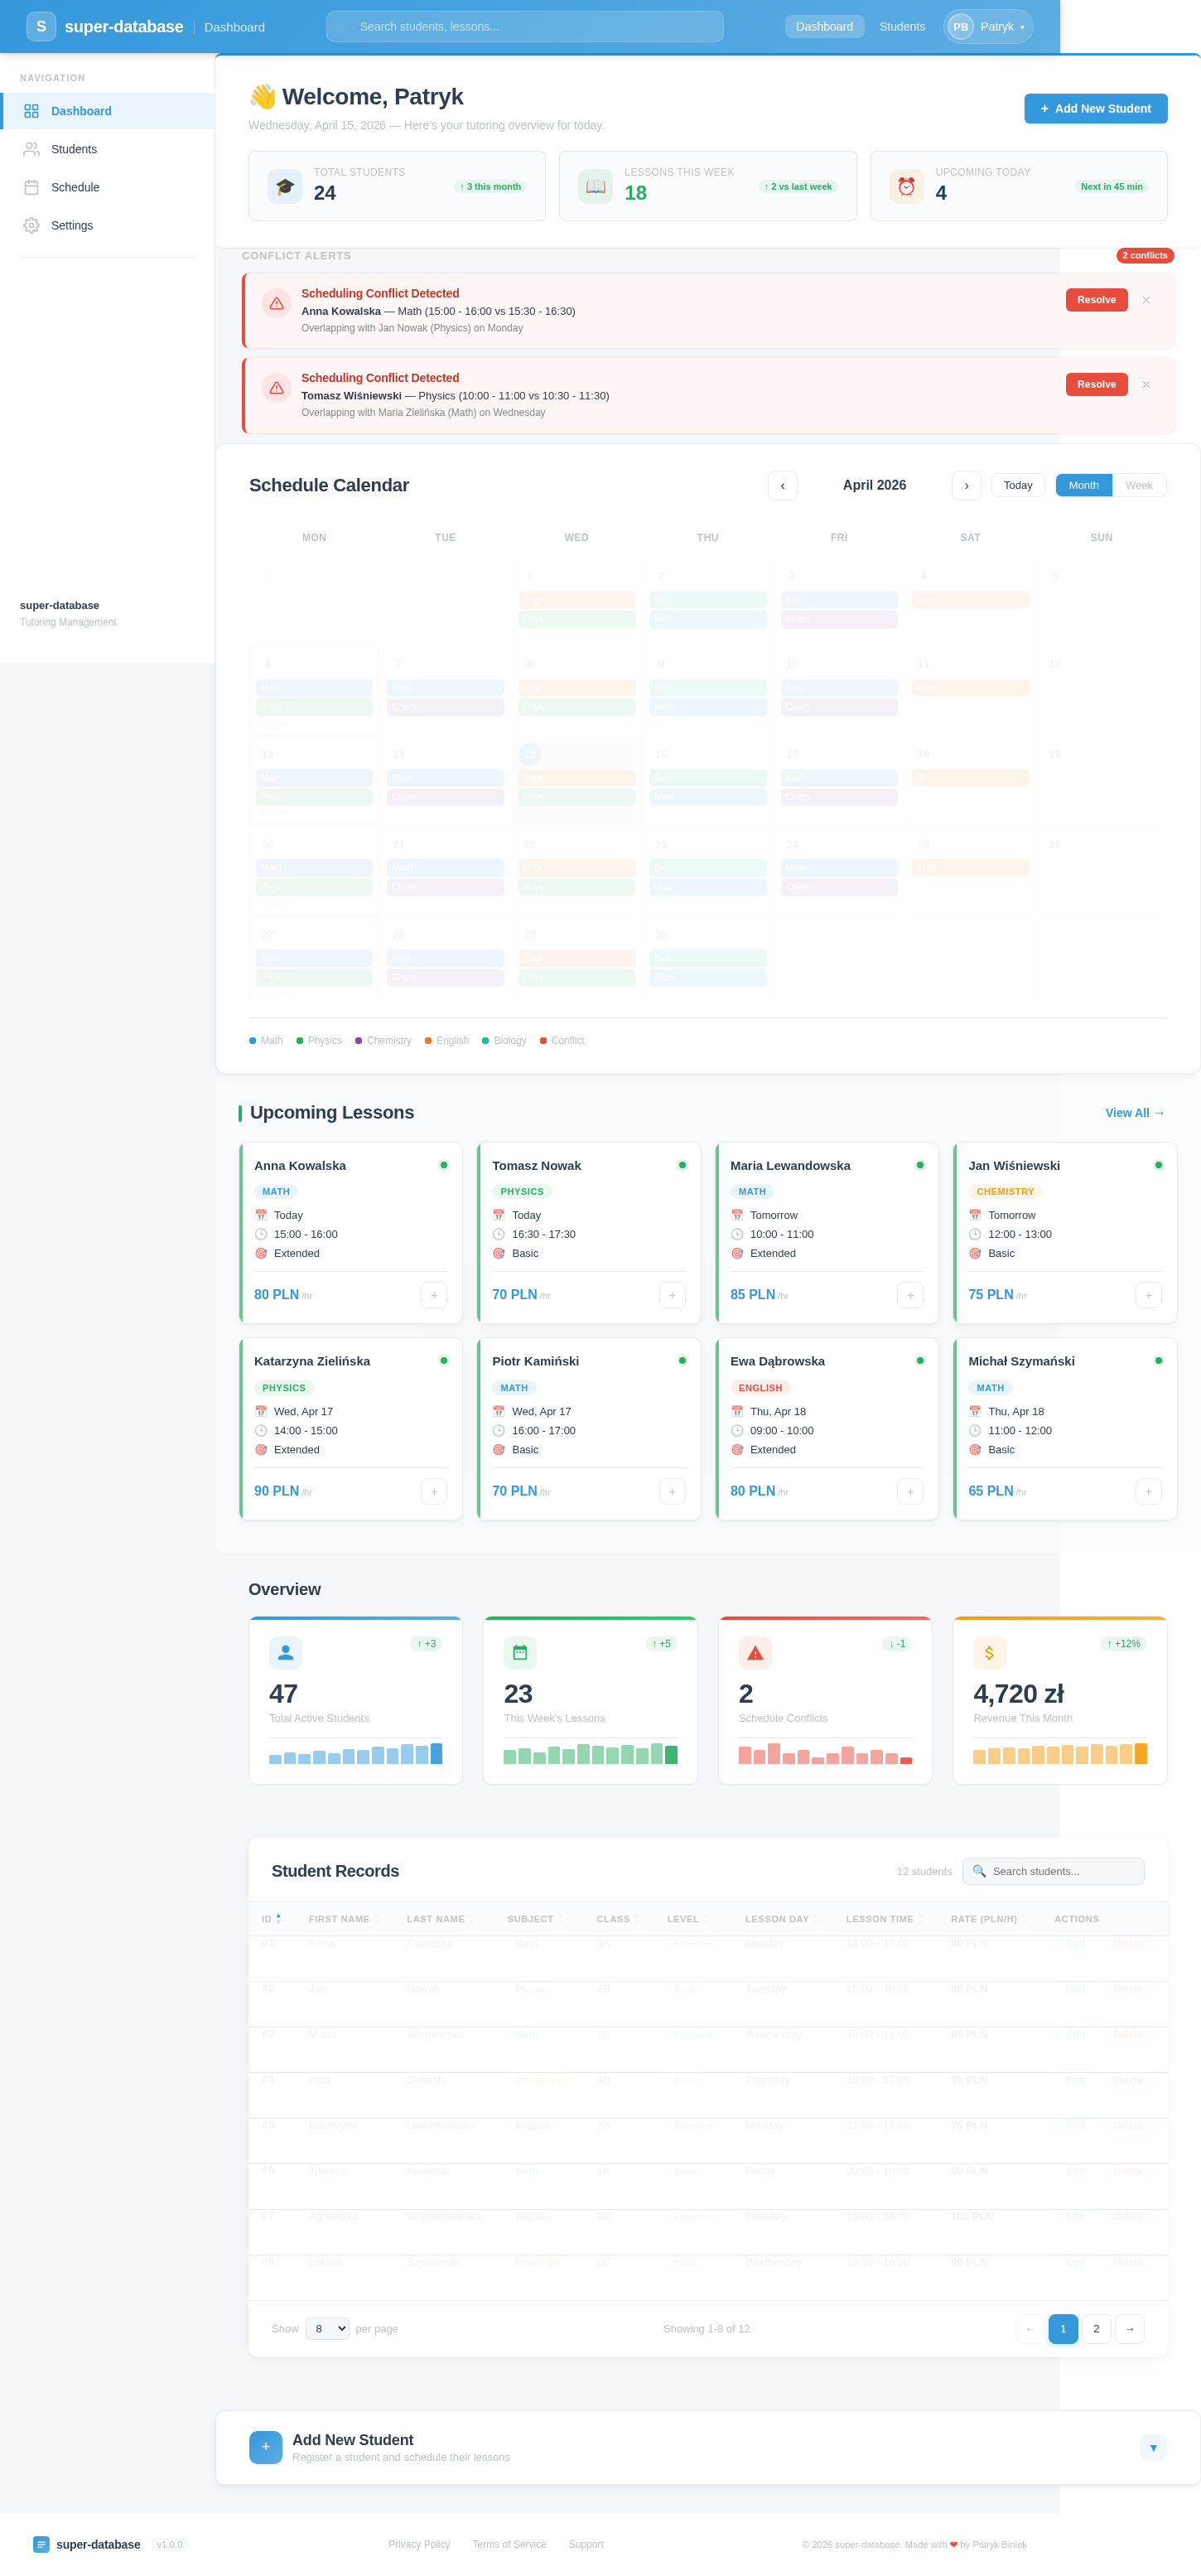Click the Chemistry purple legend dot

[x=358, y=1041]
